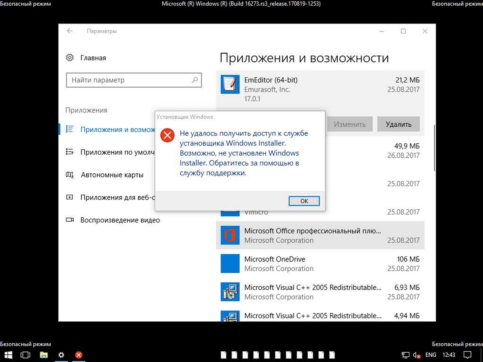The height and width of the screenshot is (362, 483).
Task: Select the Microsoft OneDrive entry
Action: [x=320, y=264]
